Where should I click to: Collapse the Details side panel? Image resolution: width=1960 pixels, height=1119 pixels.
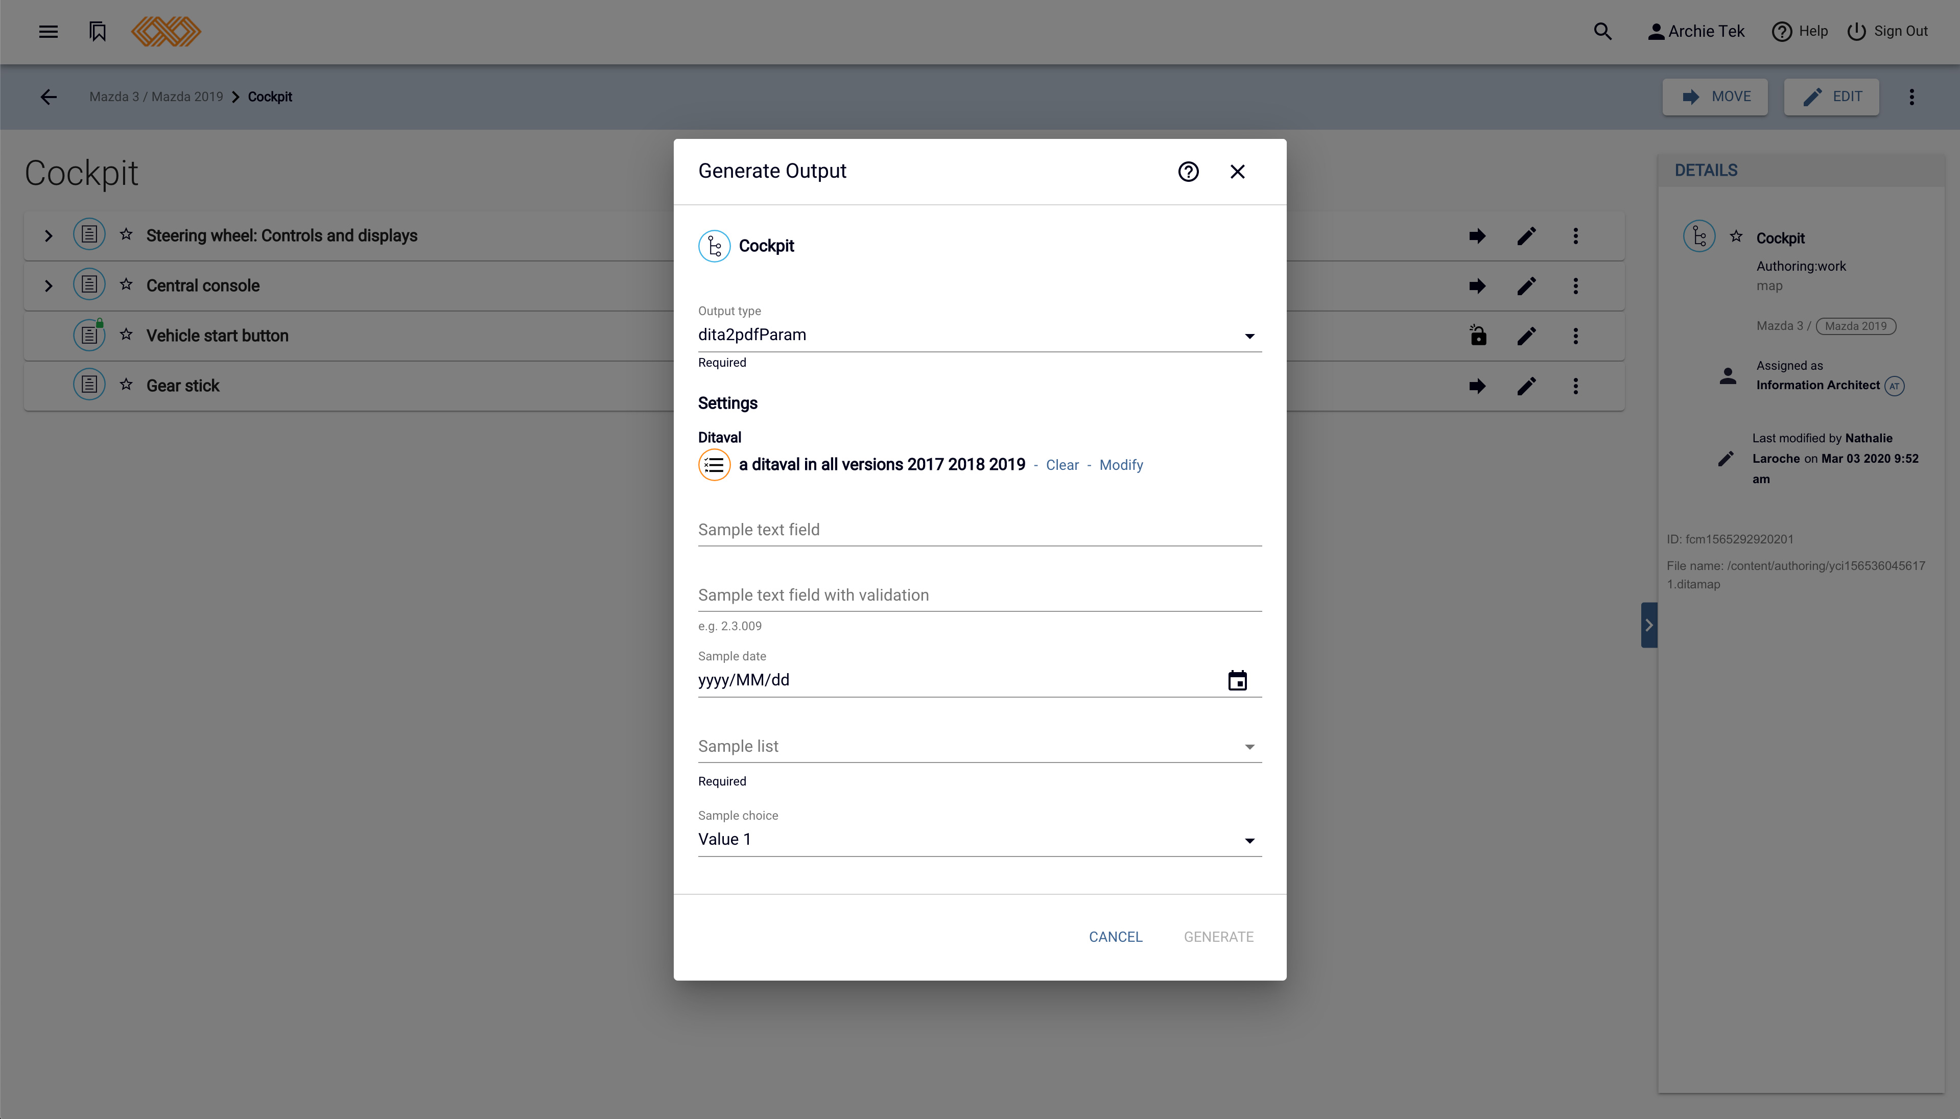click(x=1649, y=625)
